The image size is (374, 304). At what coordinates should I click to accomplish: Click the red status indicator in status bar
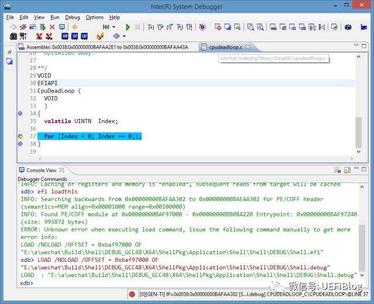[132, 294]
